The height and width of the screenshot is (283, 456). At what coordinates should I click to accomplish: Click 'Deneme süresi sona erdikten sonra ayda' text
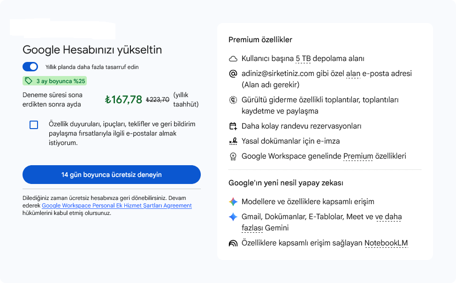coord(53,99)
